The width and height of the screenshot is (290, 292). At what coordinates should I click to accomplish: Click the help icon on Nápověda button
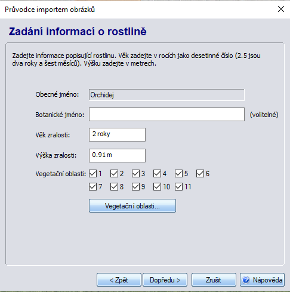coord(246,280)
